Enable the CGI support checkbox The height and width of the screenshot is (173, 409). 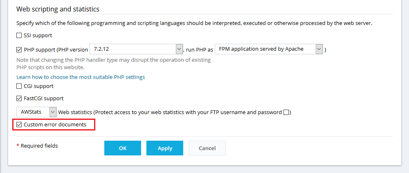click(19, 86)
